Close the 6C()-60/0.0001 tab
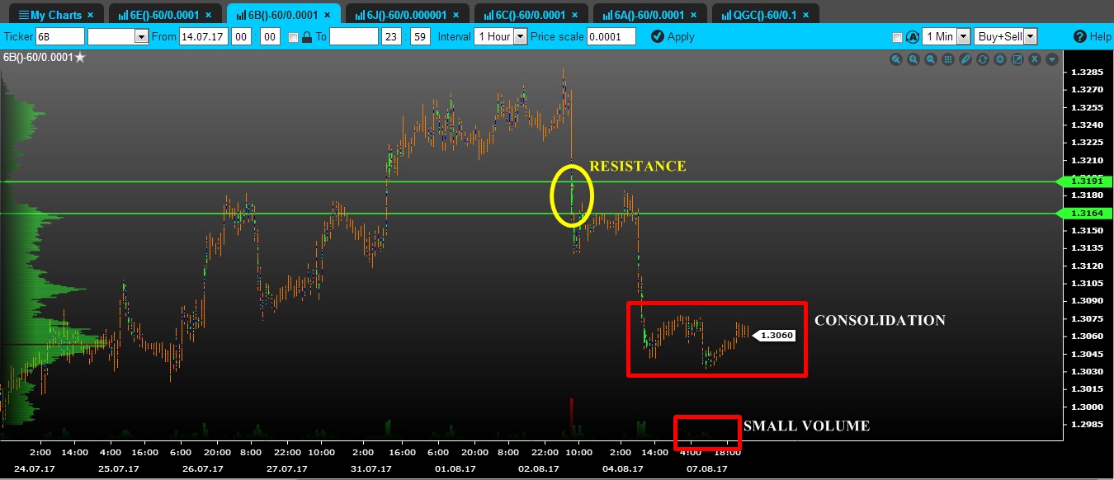The width and height of the screenshot is (1114, 480). pos(575,15)
